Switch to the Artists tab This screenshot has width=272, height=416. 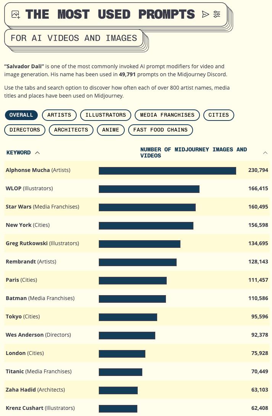tap(59, 115)
